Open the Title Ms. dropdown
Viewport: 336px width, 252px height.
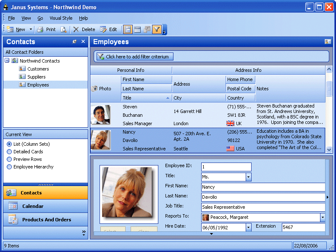(249, 177)
